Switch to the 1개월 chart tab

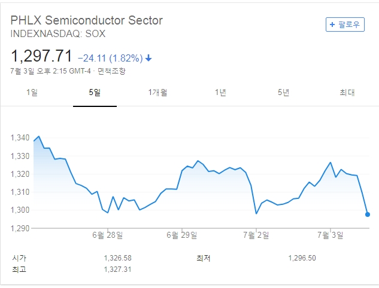tap(157, 92)
